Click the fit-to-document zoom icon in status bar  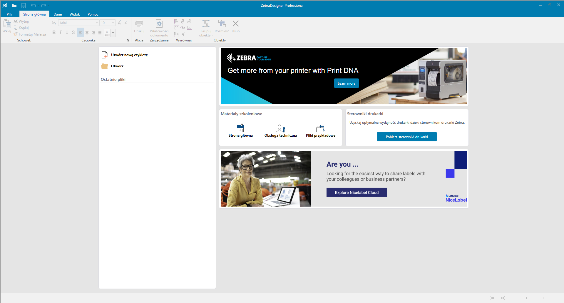[493, 298]
